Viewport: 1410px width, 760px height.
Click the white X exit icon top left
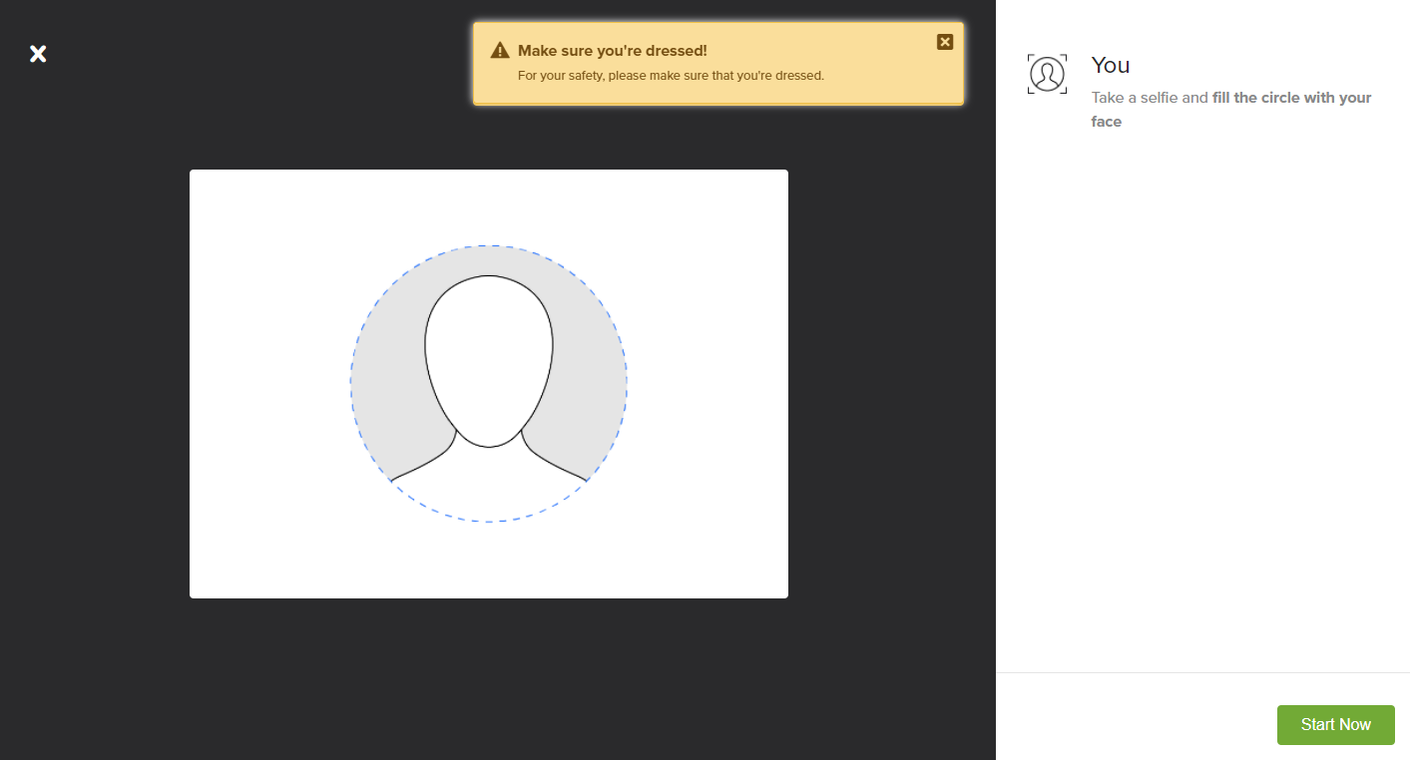(37, 53)
